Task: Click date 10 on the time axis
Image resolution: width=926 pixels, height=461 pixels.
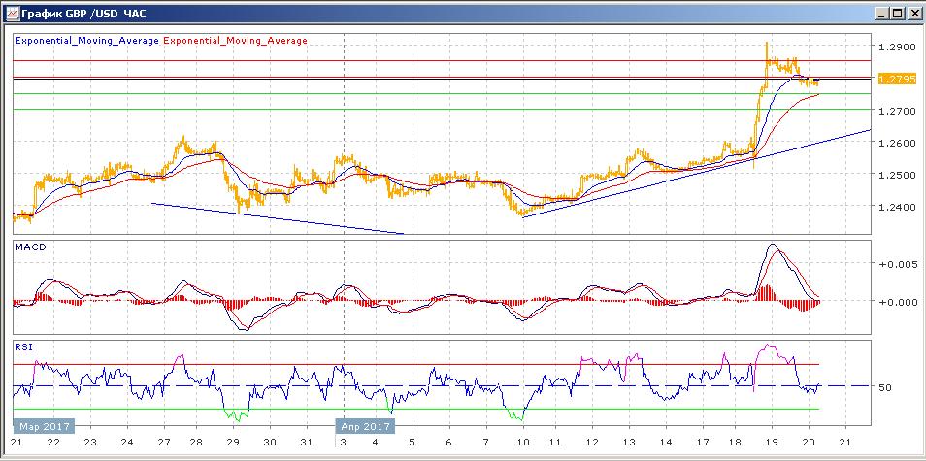Action: 523,442
